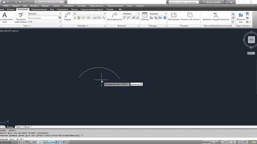This screenshot has height=144, width=257.
Task: Click the quick dimension icon
Action: tap(84, 18)
